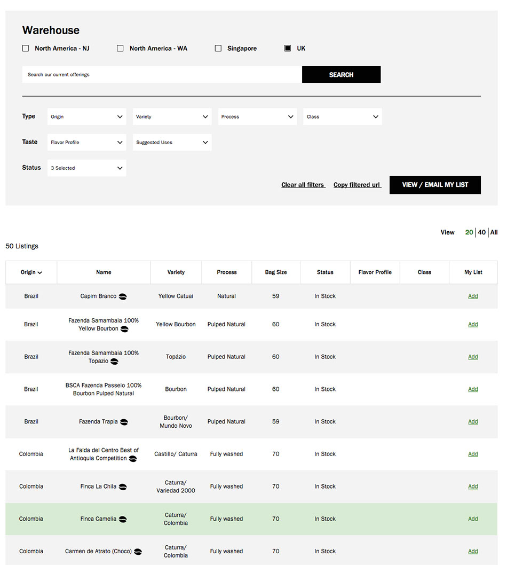Enable the Singapore warehouse checkbox
This screenshot has width=507, height=565.
point(218,48)
